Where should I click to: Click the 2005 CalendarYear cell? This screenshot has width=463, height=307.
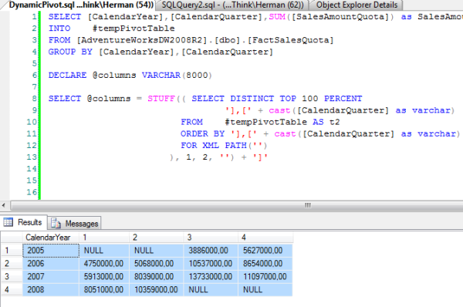[51, 251]
